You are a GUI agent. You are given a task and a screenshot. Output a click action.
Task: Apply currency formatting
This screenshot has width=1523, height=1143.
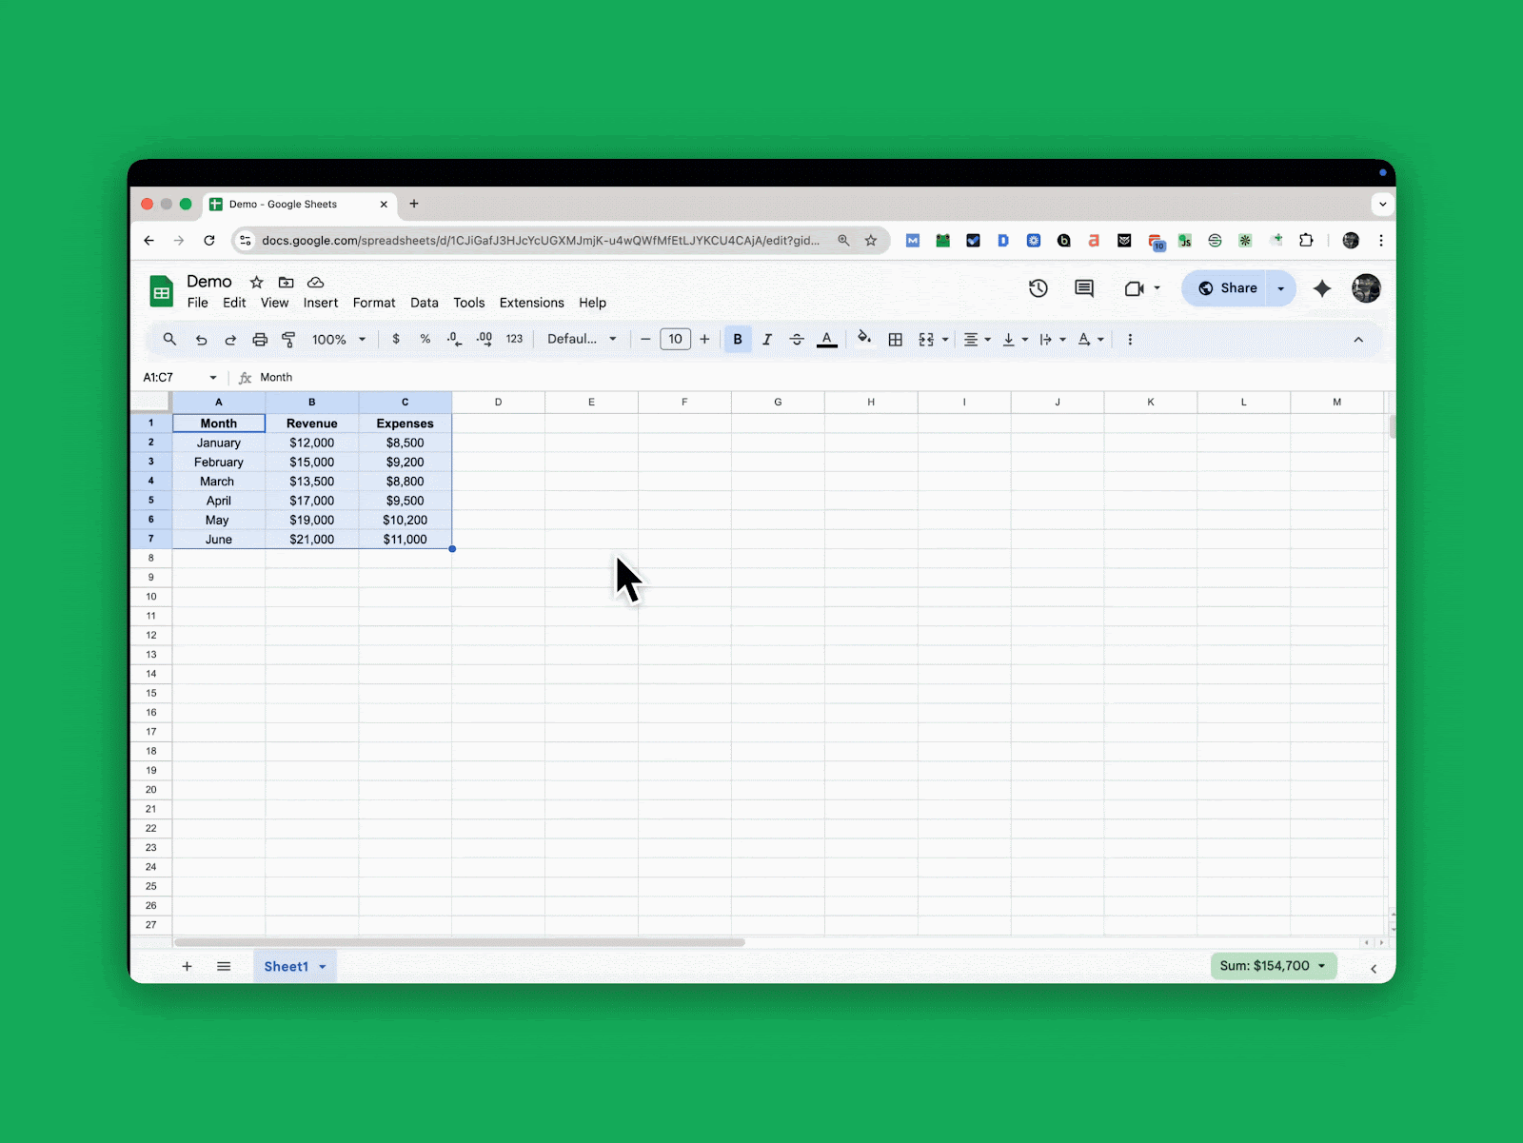point(396,339)
